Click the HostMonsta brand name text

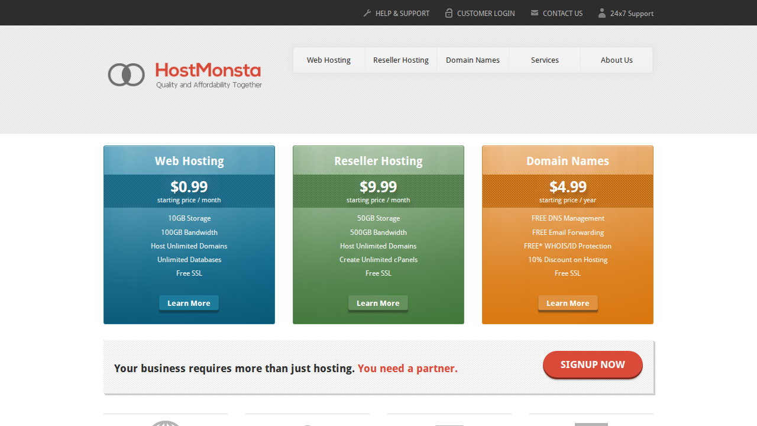[208, 70]
